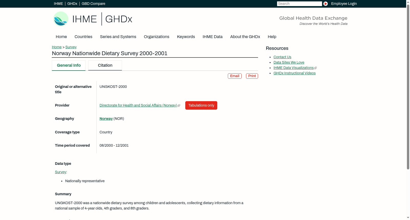Viewport: 410px width, 220px height.
Task: Click the "Resources" sidebar heading
Action: coord(277,48)
